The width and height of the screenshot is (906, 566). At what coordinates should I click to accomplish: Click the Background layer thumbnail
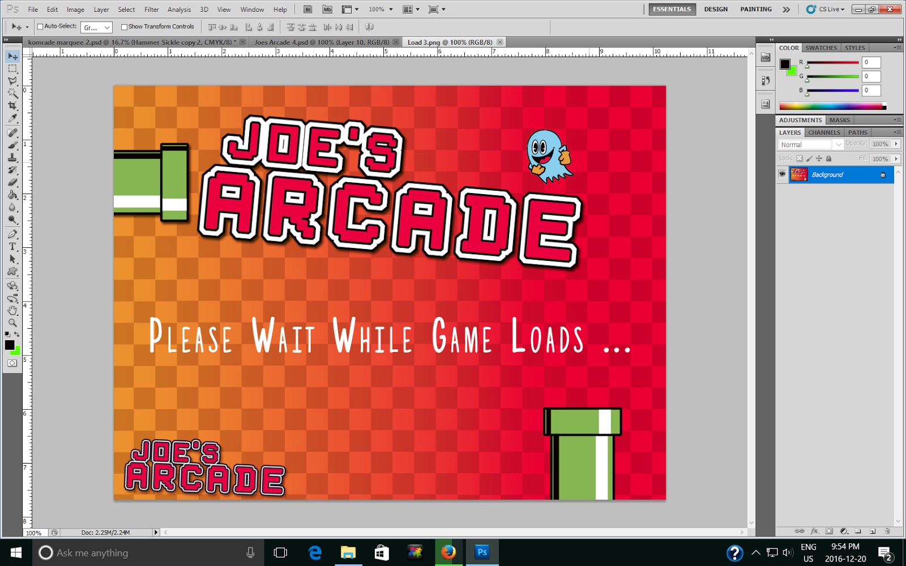[798, 174]
